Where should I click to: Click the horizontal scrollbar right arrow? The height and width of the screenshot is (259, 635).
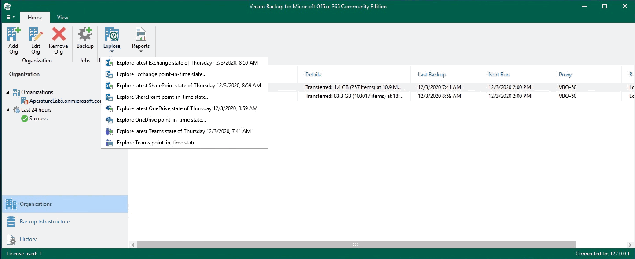tap(631, 245)
